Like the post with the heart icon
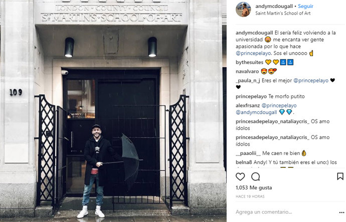346x222 pixels. point(240,176)
